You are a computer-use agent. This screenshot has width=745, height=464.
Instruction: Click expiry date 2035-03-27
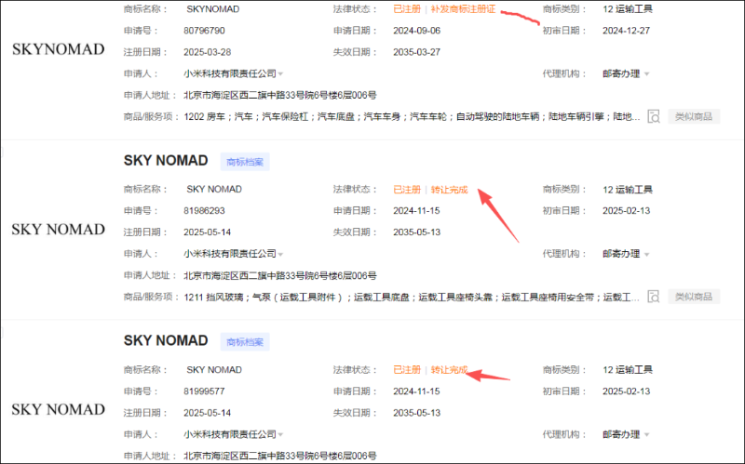(x=416, y=52)
